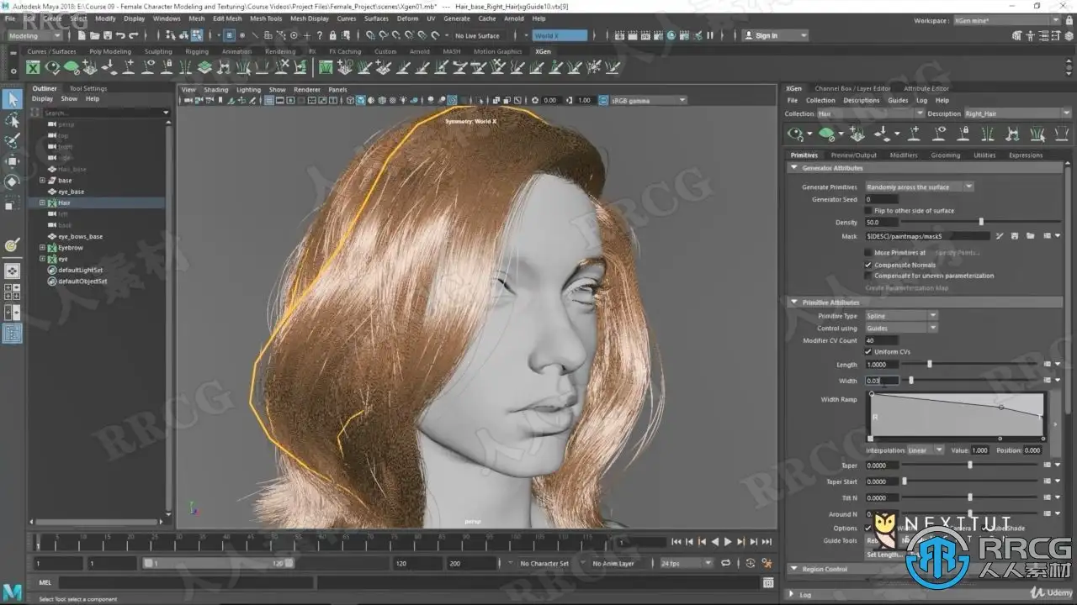This screenshot has height=605, width=1077.
Task: Click the Density slider handle
Action: 981,222
